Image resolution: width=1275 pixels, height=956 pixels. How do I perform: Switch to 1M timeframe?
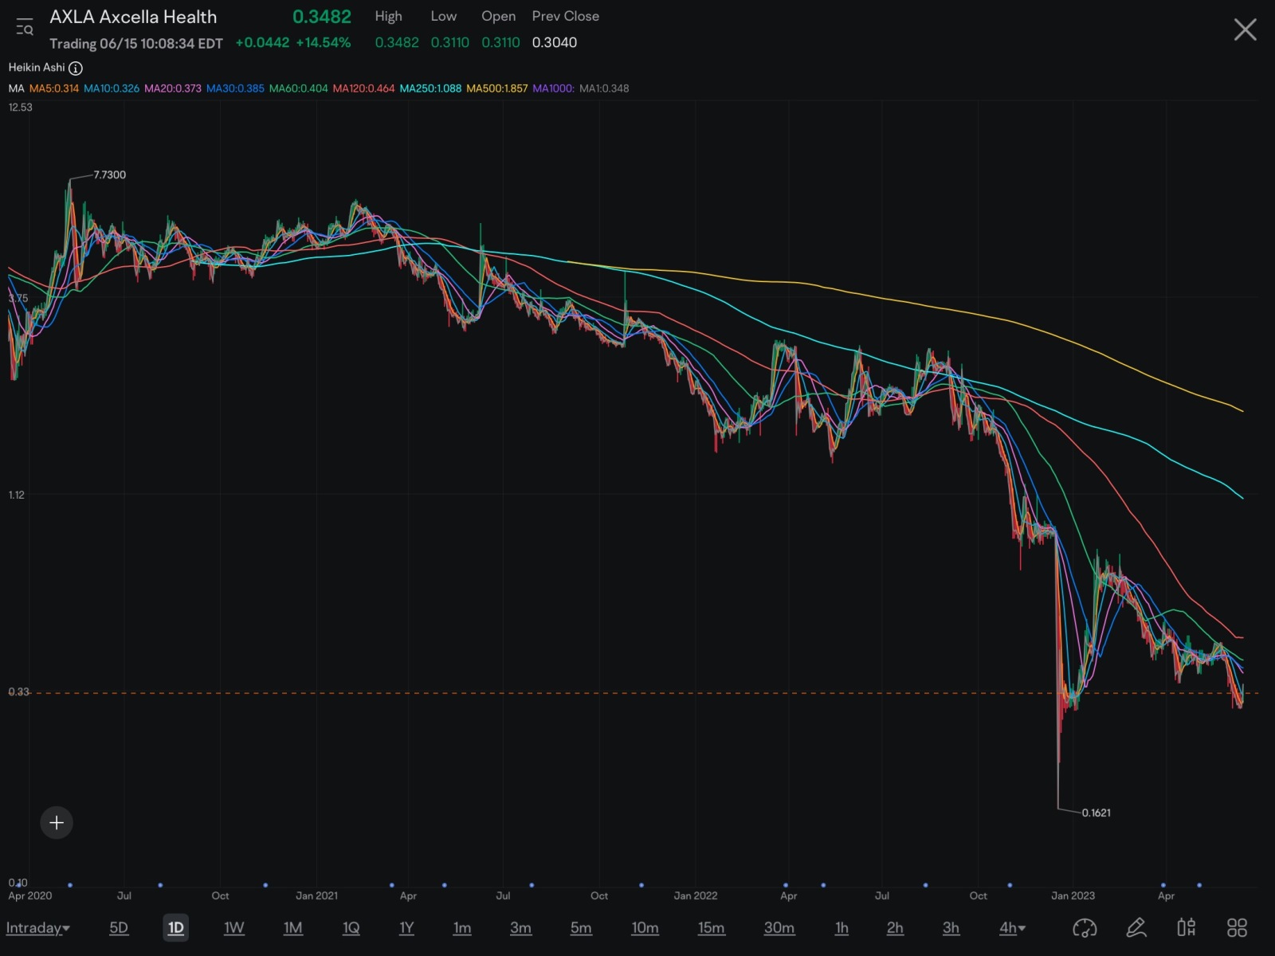pyautogui.click(x=292, y=928)
